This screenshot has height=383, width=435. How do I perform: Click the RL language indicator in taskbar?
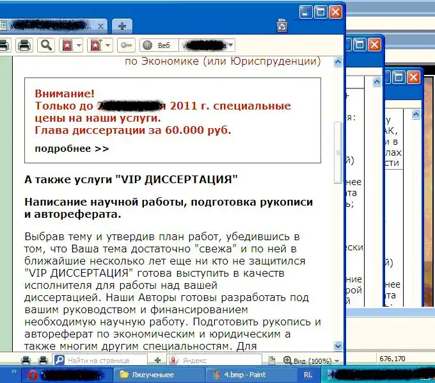(x=308, y=375)
